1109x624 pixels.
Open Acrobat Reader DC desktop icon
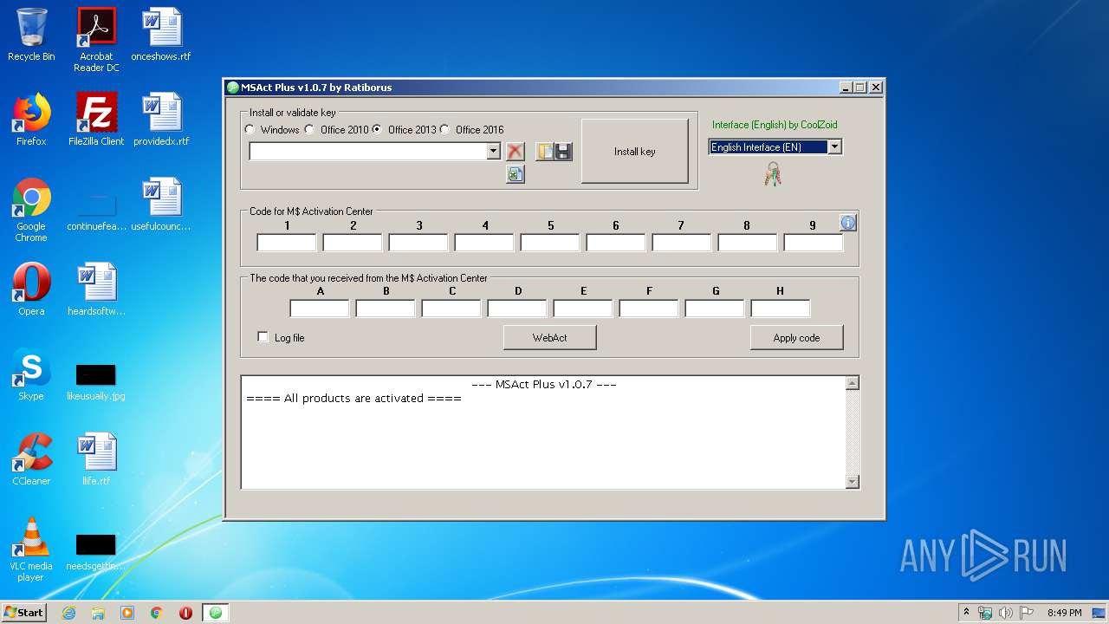tap(96, 40)
